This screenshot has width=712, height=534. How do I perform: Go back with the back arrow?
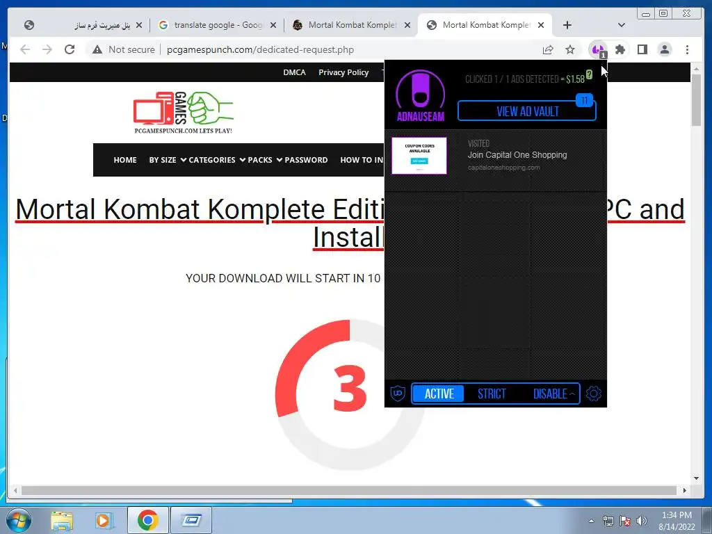tap(25, 49)
